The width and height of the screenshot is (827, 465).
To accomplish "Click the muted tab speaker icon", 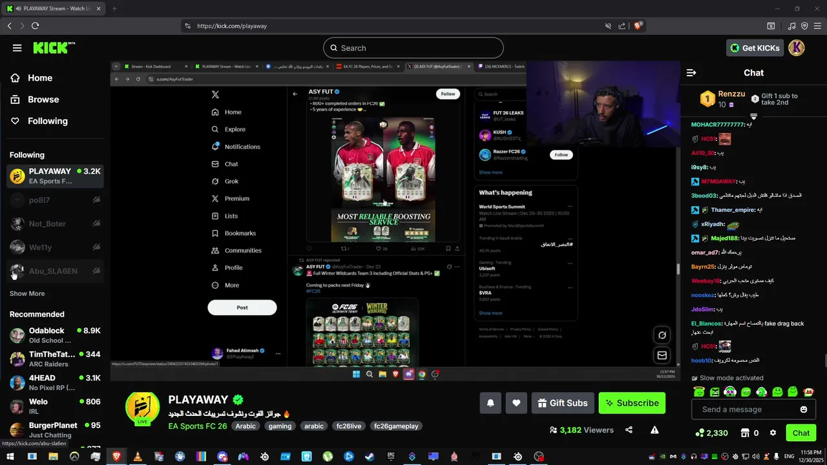I will (x=608, y=26).
